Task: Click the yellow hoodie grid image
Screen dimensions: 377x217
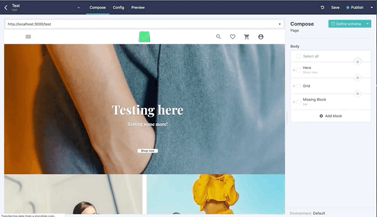Action: (x=216, y=194)
